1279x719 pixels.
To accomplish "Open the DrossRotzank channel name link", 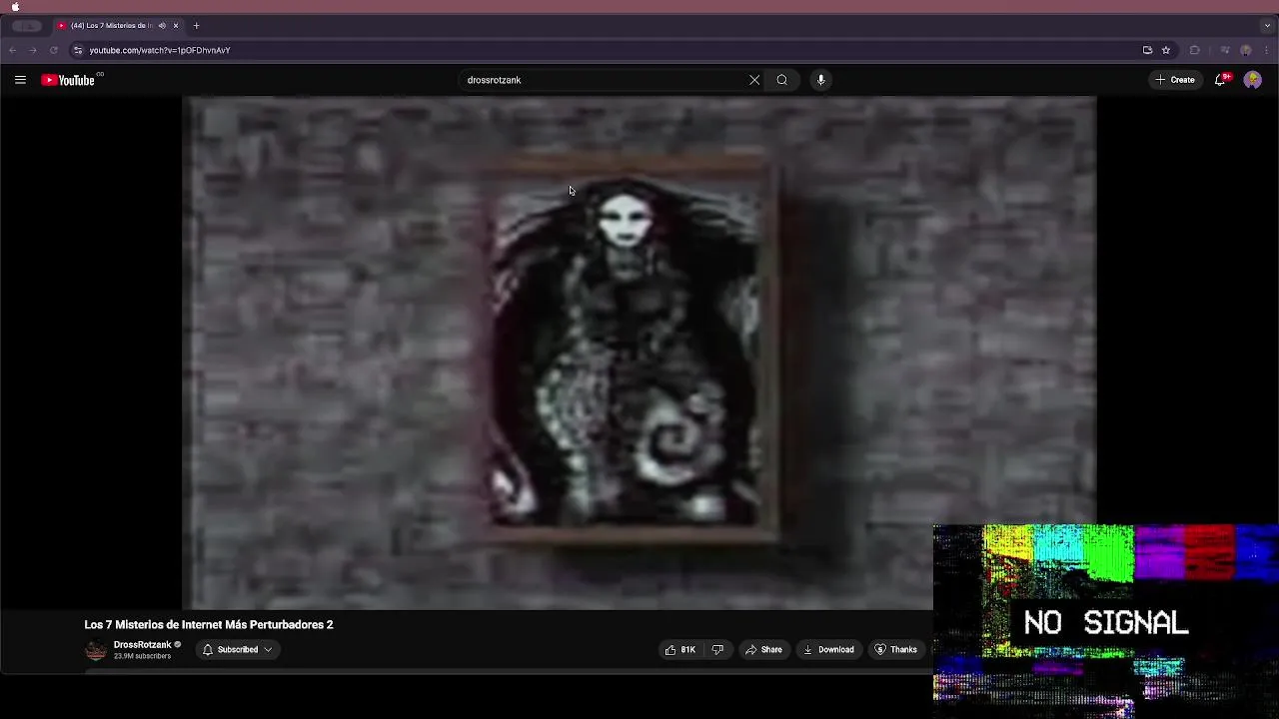I will pos(142,645).
